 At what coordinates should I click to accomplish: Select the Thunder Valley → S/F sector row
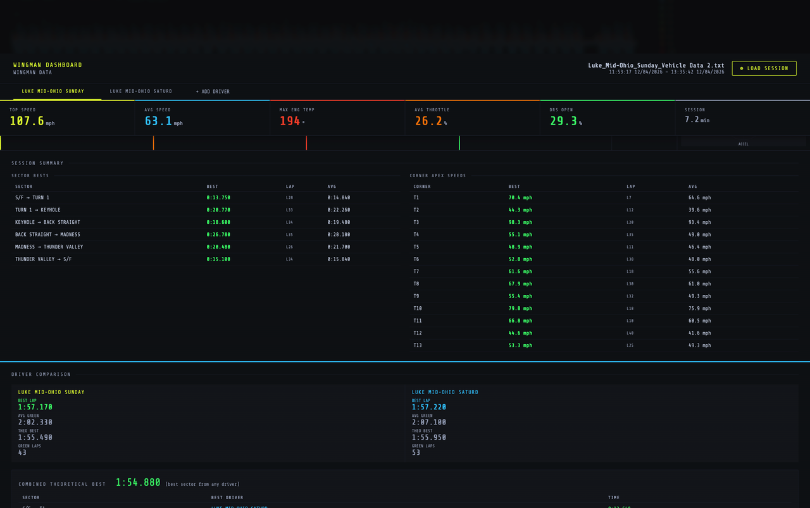(x=206, y=259)
